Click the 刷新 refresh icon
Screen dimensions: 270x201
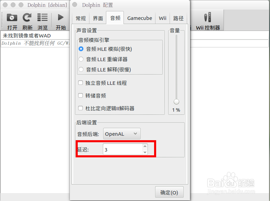[27, 18]
